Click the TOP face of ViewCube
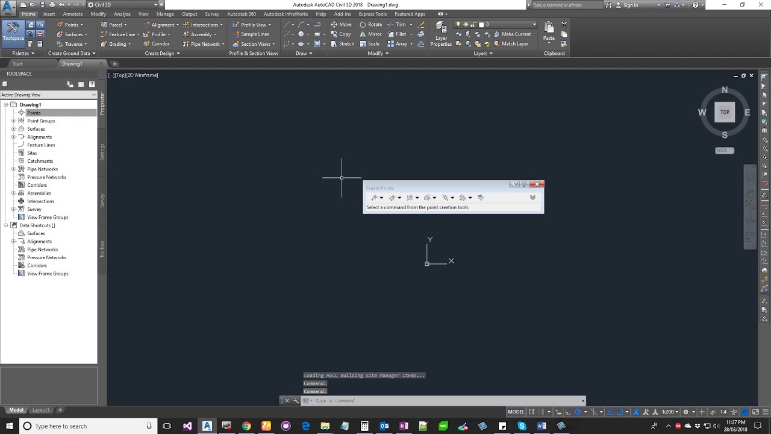This screenshot has width=771, height=434. (x=725, y=112)
